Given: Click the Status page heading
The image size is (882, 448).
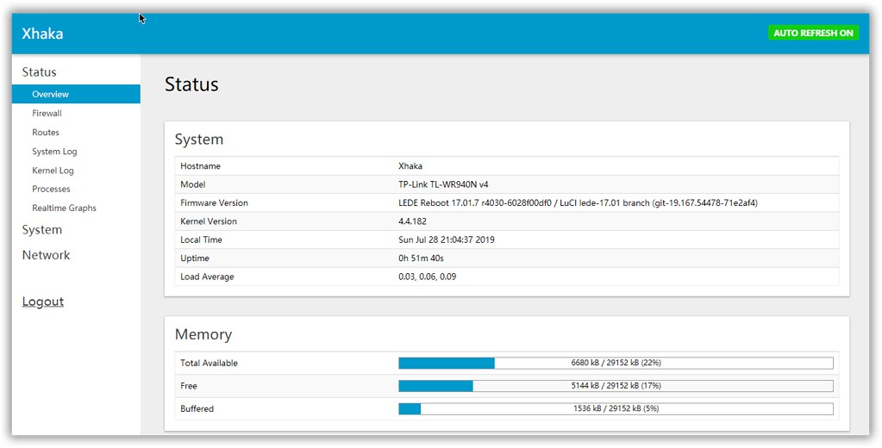Looking at the screenshot, I should [191, 84].
